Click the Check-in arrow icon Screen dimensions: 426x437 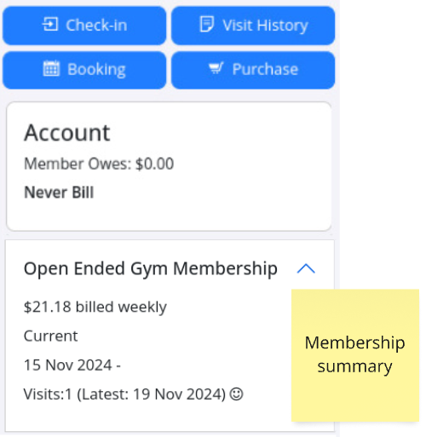[x=50, y=24]
